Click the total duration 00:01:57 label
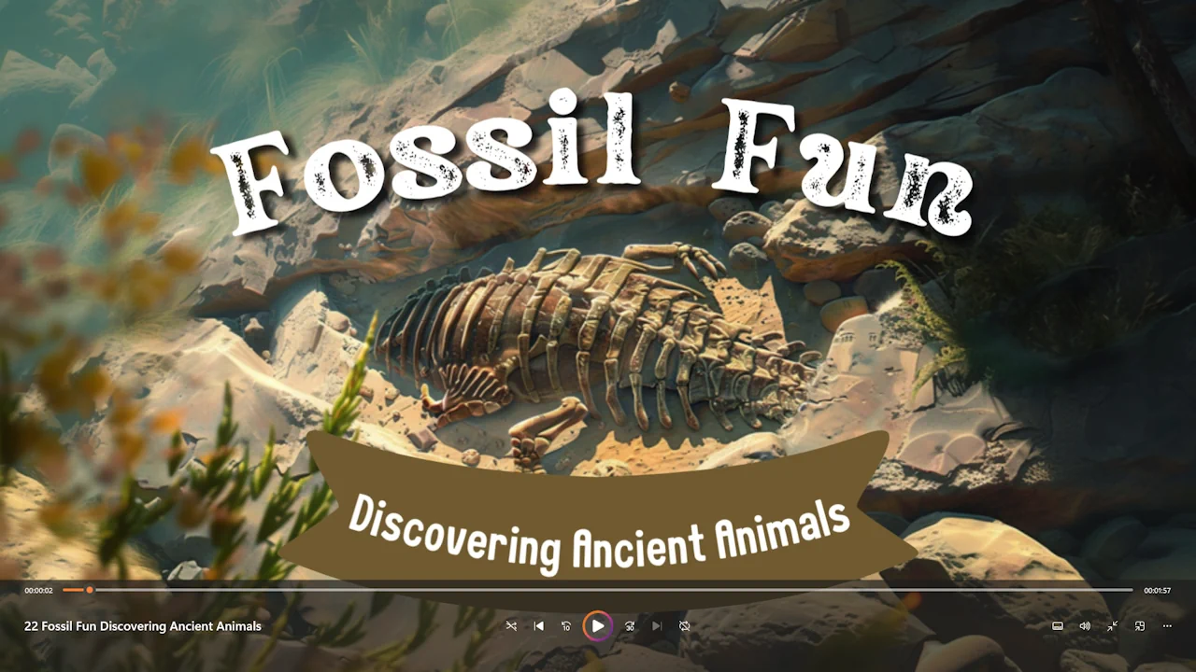1196x672 pixels. (x=1157, y=591)
